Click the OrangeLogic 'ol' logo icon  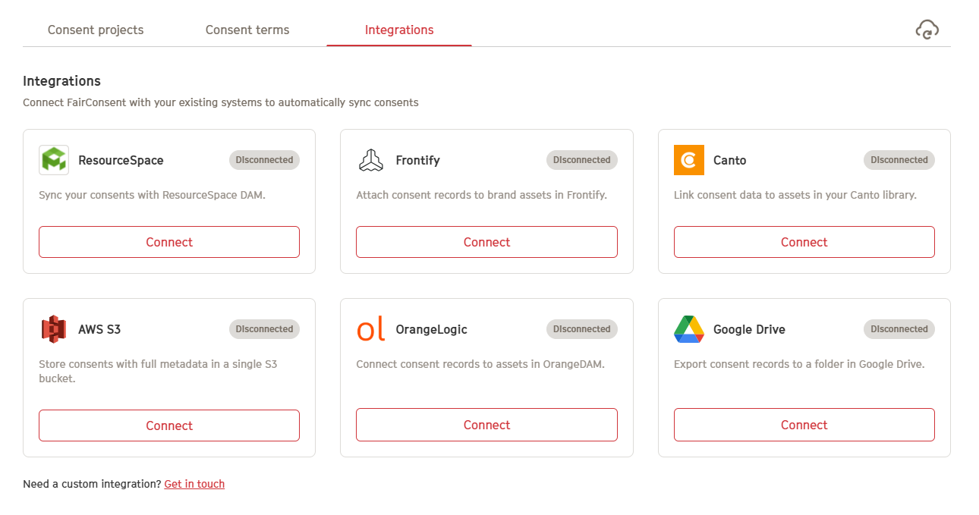pyautogui.click(x=371, y=329)
